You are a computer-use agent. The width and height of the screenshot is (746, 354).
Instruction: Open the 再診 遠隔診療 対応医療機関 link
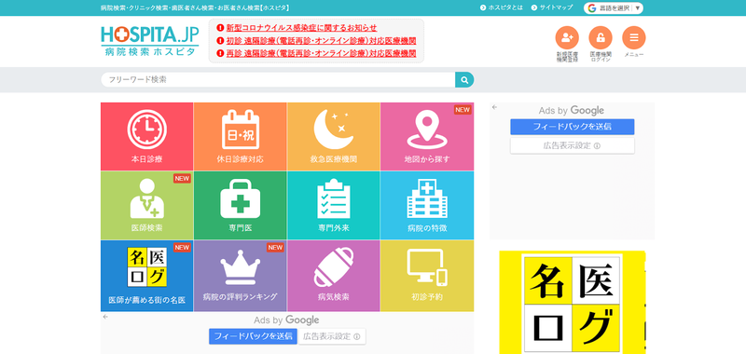coord(321,53)
